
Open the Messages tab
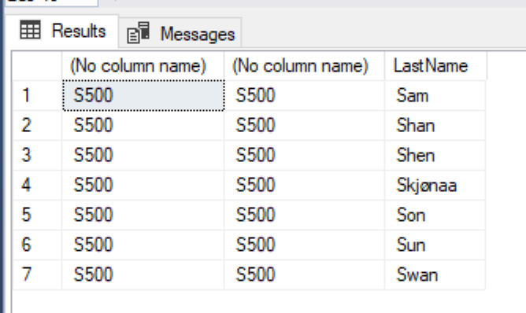point(180,34)
